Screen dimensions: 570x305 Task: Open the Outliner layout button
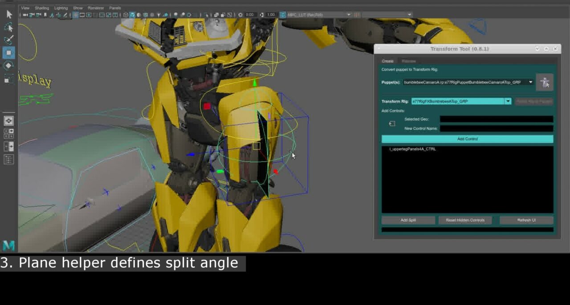(9, 159)
